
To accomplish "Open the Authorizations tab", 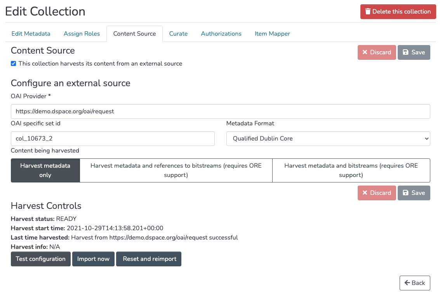I will (221, 34).
